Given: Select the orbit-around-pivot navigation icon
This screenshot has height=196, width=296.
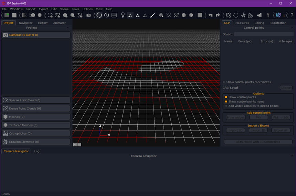Looking at the screenshot, I should click(106, 15).
